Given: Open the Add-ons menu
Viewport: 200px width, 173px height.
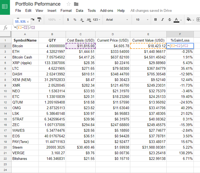Looking at the screenshot, I should [x=107, y=10].
